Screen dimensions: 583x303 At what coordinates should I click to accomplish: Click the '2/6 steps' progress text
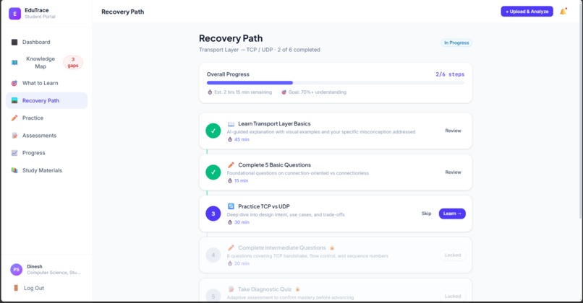pyautogui.click(x=450, y=74)
